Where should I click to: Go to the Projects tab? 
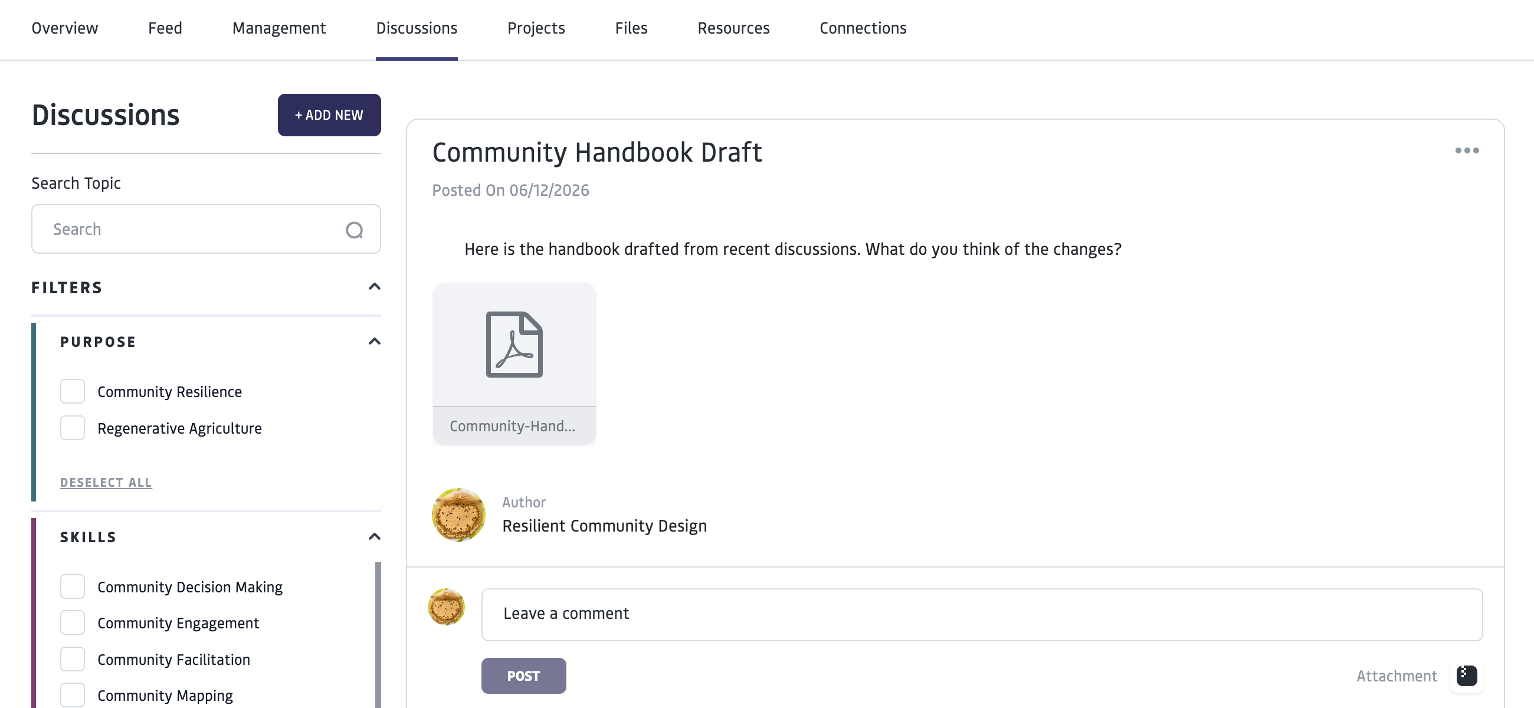click(536, 28)
